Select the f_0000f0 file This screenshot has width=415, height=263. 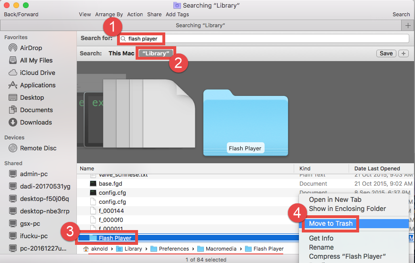click(x=188, y=220)
